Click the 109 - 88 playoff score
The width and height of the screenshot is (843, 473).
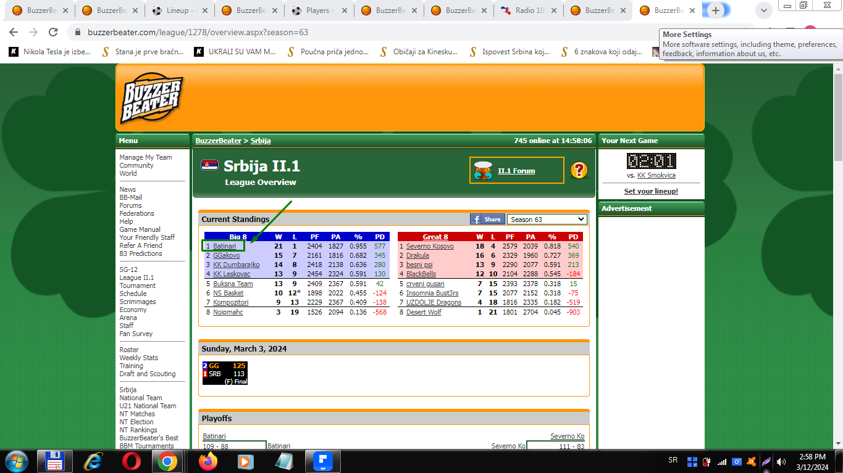(216, 446)
